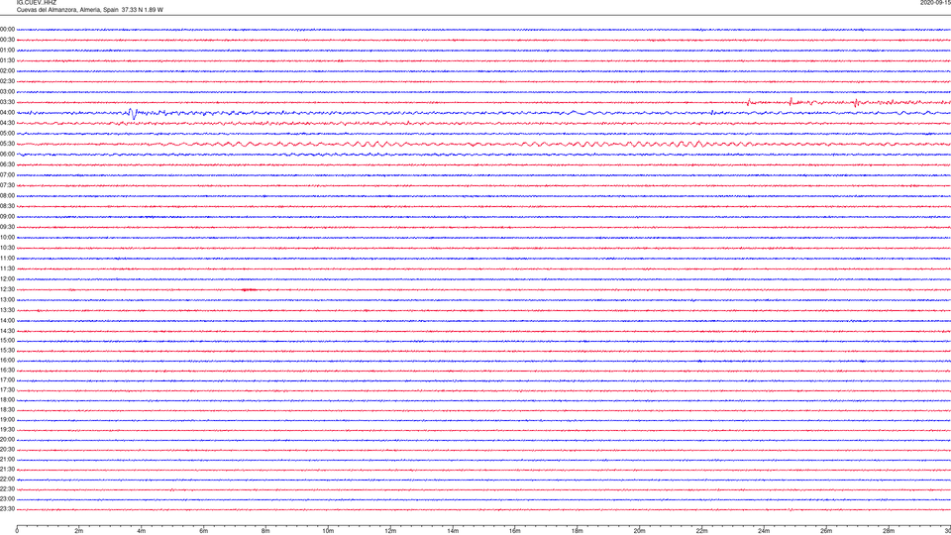Select the 23:00 trace time label

(7, 499)
